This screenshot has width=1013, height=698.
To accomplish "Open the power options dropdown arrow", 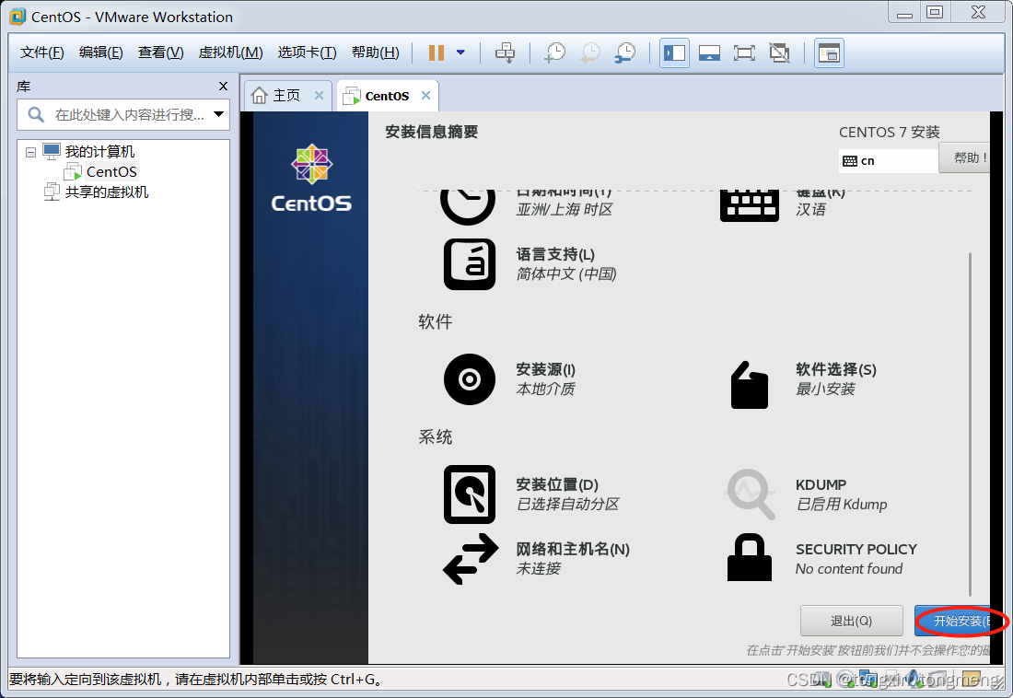I will (x=460, y=52).
